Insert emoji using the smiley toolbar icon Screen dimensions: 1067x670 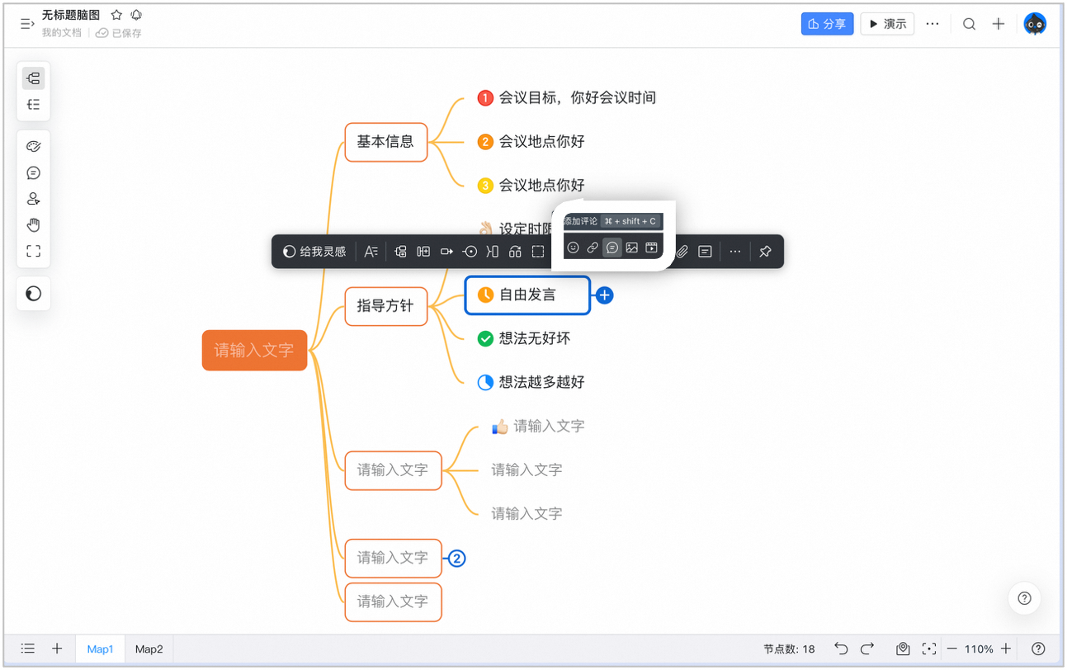(573, 248)
